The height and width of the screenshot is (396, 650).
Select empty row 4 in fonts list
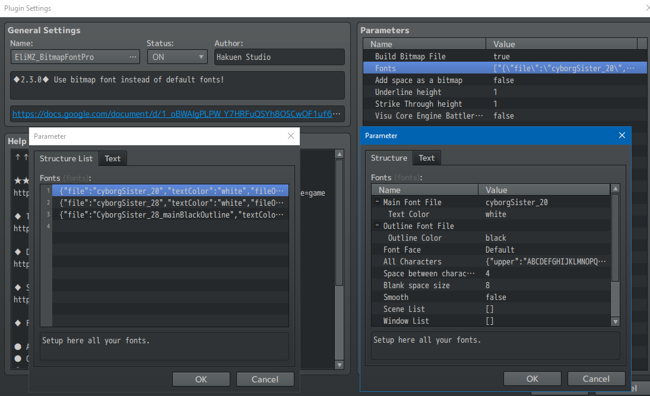[x=170, y=226]
